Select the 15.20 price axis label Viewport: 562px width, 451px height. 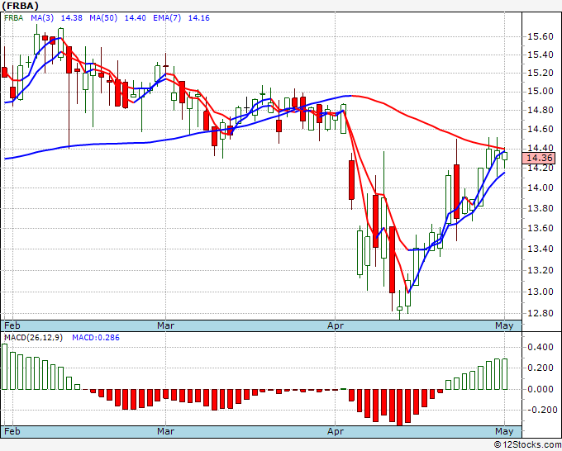click(541, 73)
